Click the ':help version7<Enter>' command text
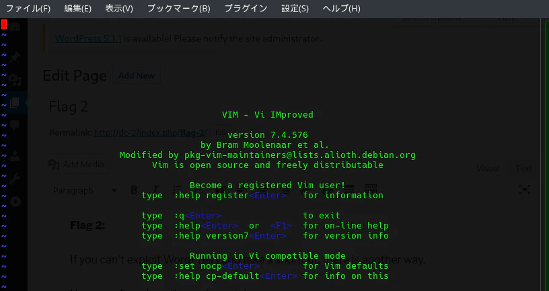 click(x=230, y=236)
